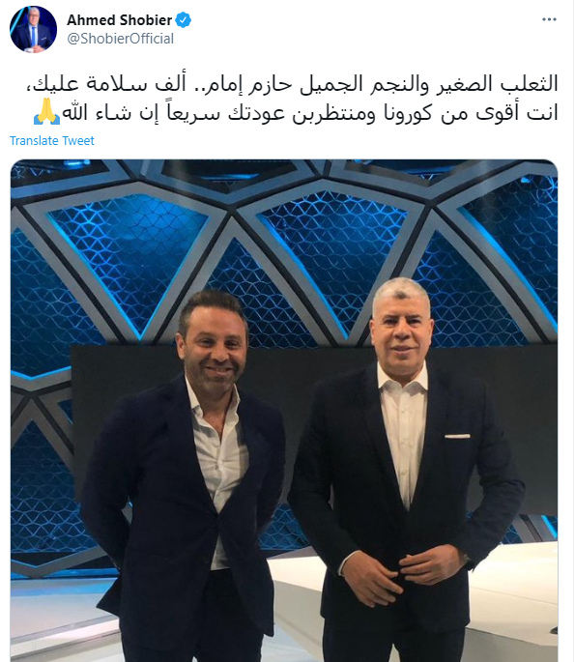Click the blue verified badge checkmark
Image resolution: width=575 pixels, height=662 pixels.
tap(183, 20)
